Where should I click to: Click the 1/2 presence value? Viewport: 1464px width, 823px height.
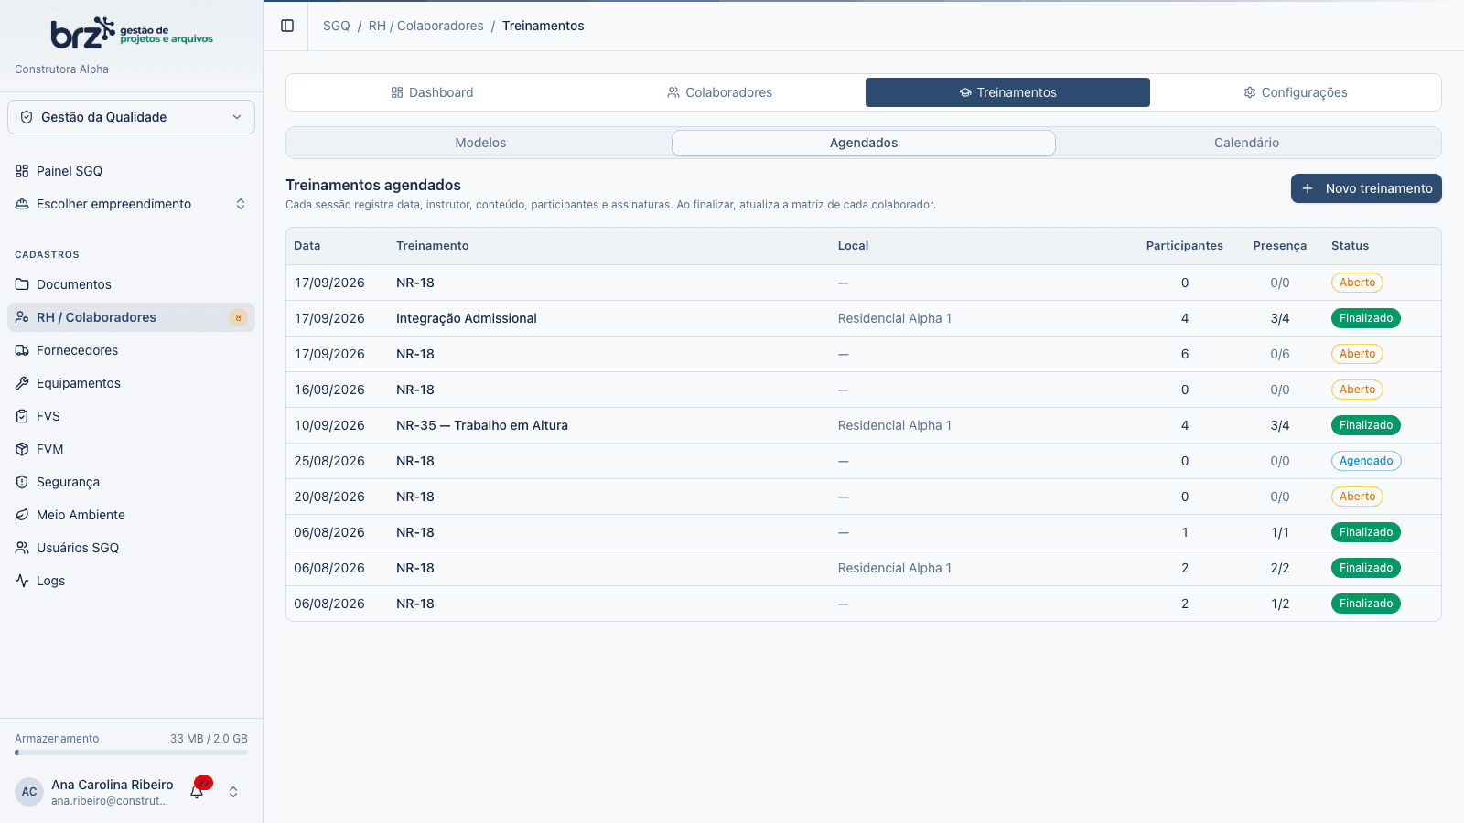click(1279, 604)
